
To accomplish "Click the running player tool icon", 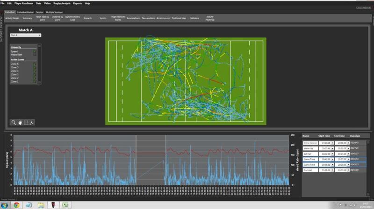I will coord(32,122).
